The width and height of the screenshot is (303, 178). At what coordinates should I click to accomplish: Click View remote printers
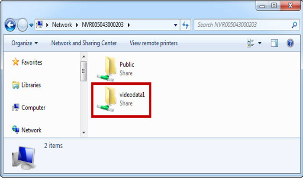coord(154,43)
